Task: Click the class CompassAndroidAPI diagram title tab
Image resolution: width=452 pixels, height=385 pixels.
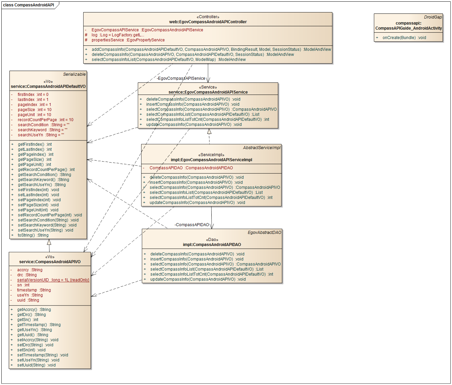Action: click(x=29, y=5)
